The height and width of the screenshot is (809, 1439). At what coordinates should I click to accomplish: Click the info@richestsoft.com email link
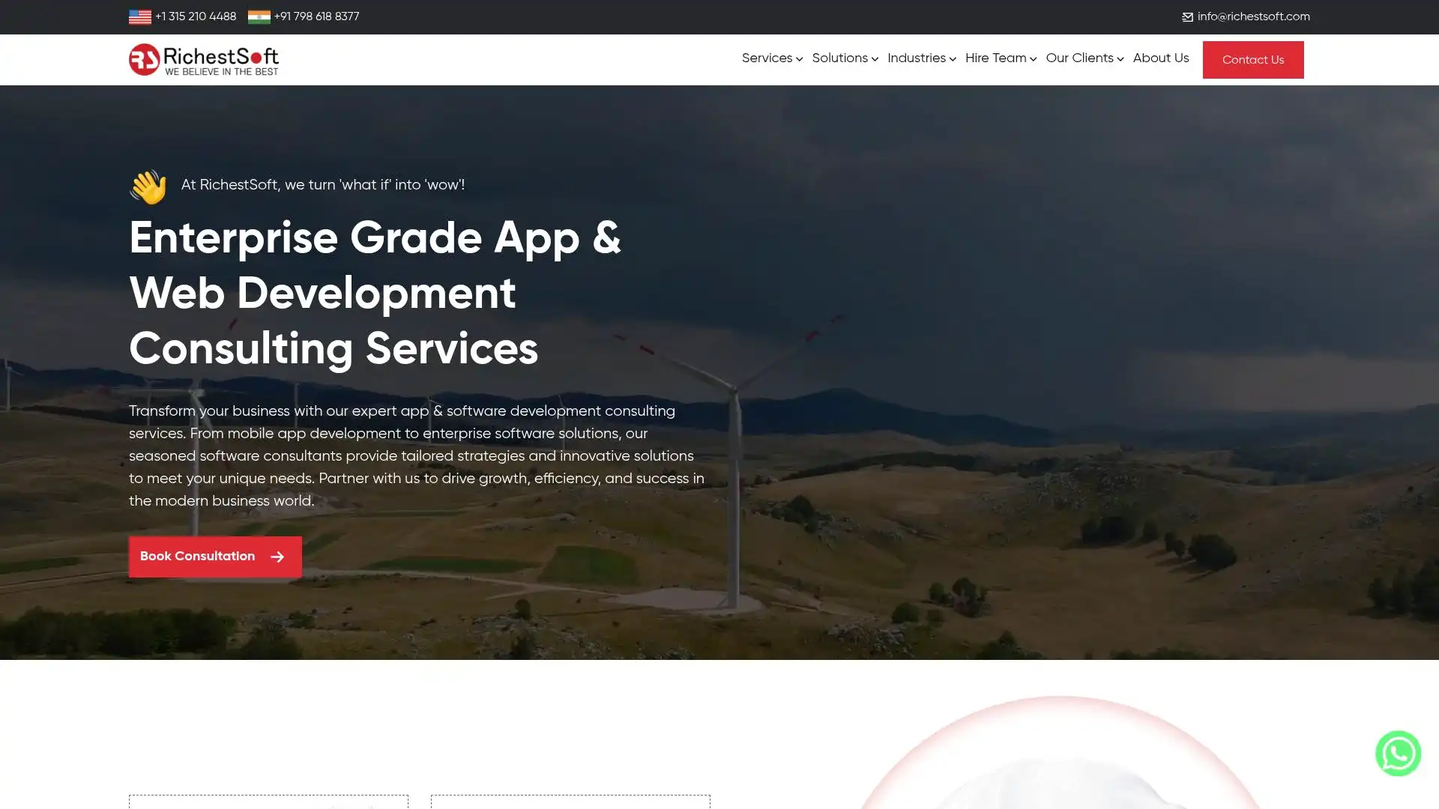click(x=1253, y=17)
